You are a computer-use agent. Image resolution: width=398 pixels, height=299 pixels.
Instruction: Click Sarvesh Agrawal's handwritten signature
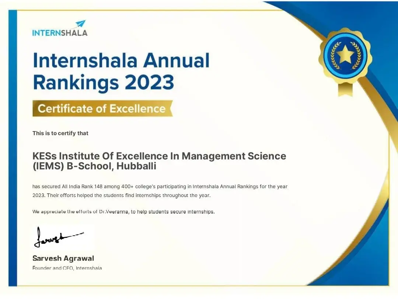point(59,237)
